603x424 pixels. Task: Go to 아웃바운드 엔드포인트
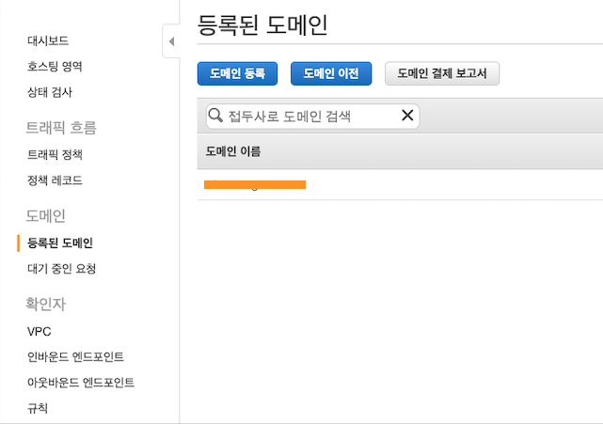81,383
